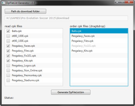The height and width of the screenshot is (106, 135).
Task: Click dt80_100E.cpk file name
Action: [20, 36]
